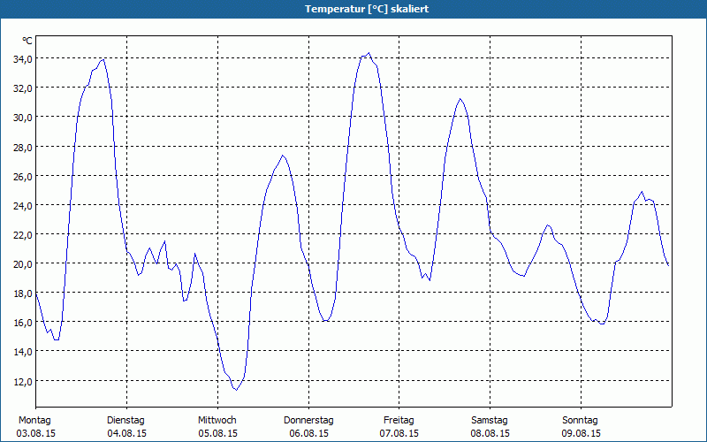Select the 09.08.15 date label
The height and width of the screenshot is (442, 707).
(x=581, y=433)
